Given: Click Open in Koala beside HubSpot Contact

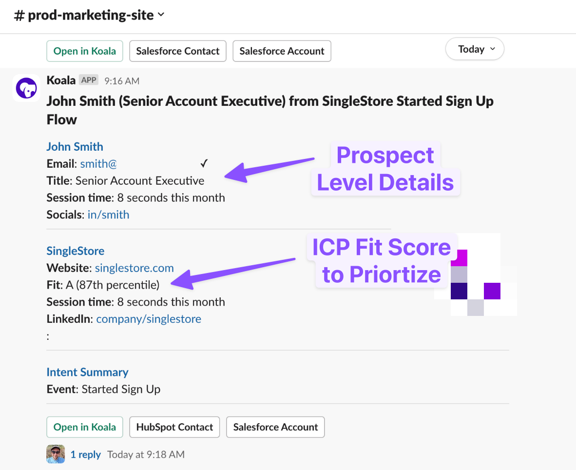Looking at the screenshot, I should click(x=85, y=427).
